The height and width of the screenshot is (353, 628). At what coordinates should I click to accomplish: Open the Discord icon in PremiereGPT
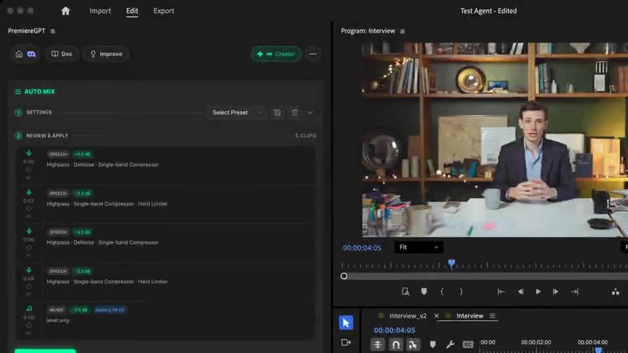[31, 54]
